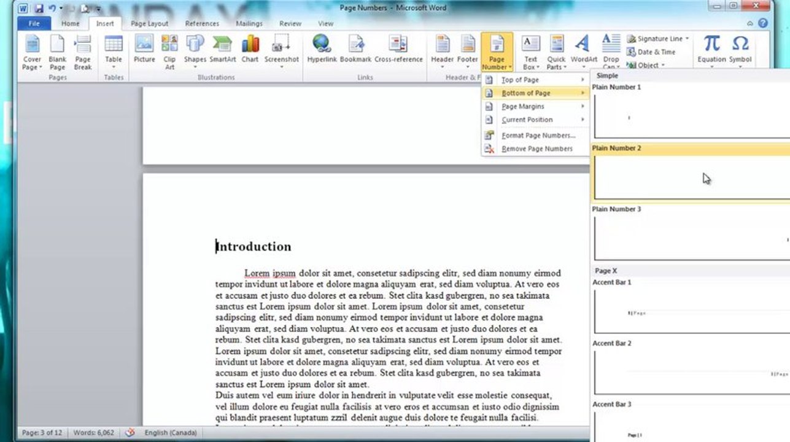Select Accent Bar 2 page number style
The image size is (790, 442).
click(x=691, y=367)
